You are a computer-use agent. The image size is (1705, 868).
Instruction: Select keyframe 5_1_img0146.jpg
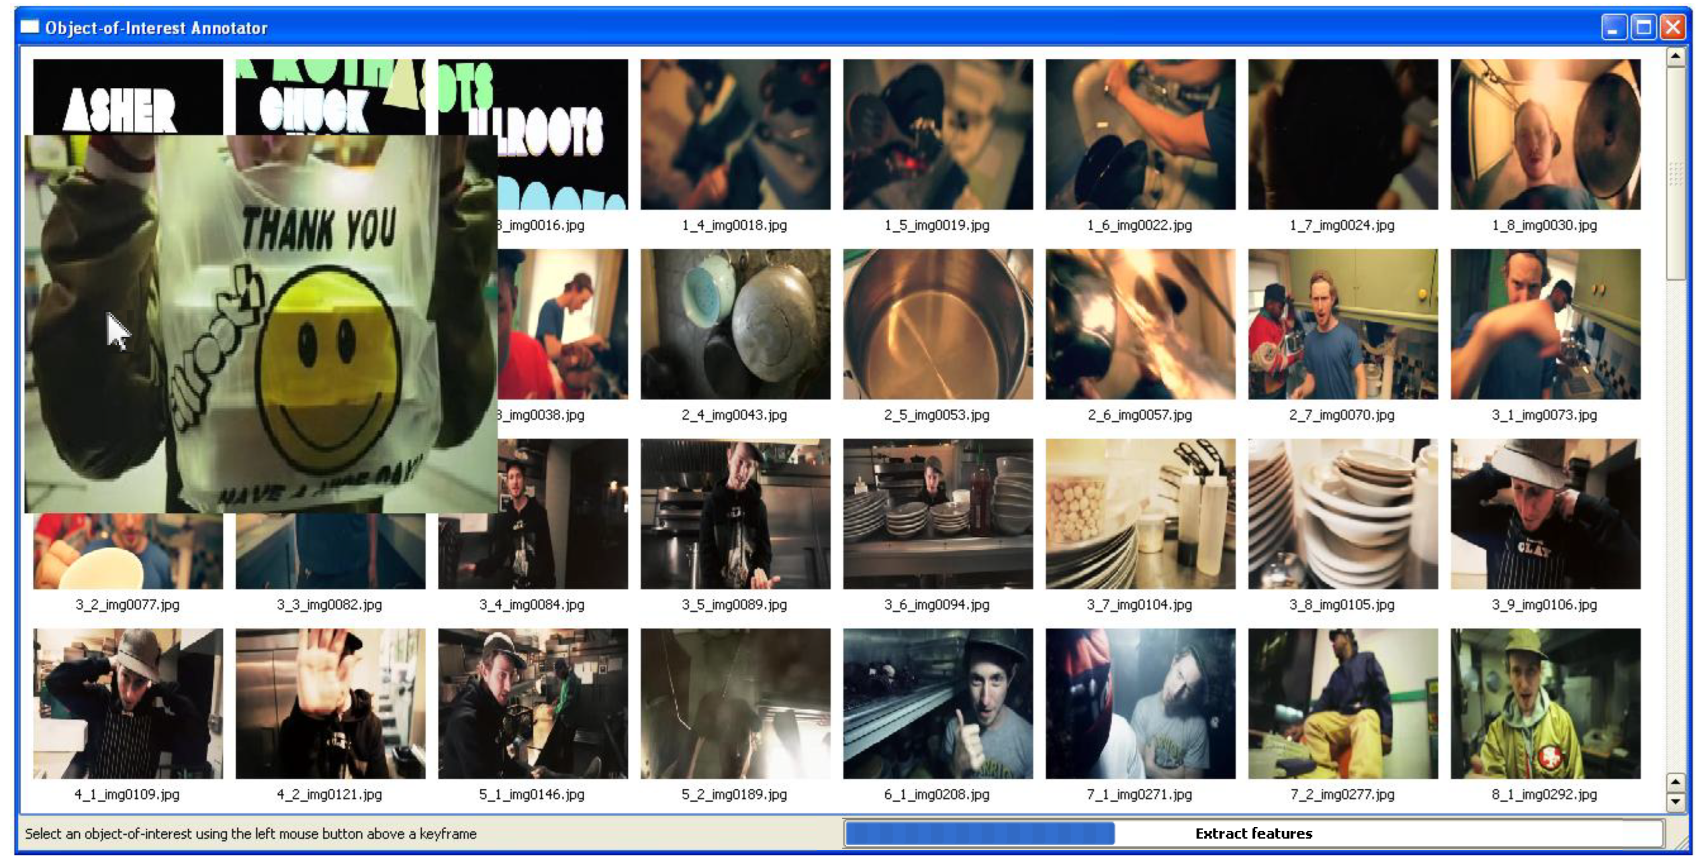click(x=533, y=703)
